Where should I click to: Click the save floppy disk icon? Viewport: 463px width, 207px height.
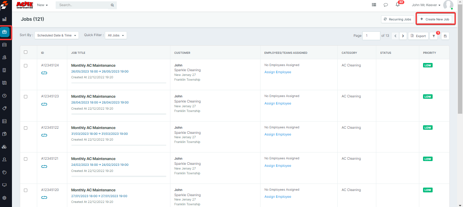pyautogui.click(x=445, y=36)
